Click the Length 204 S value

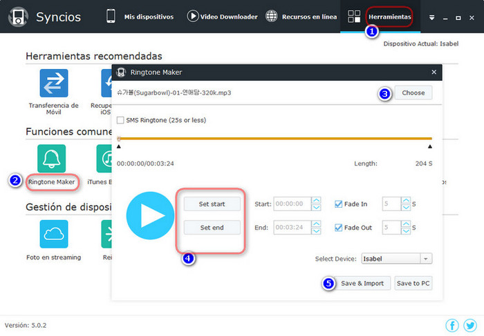pyautogui.click(x=423, y=164)
